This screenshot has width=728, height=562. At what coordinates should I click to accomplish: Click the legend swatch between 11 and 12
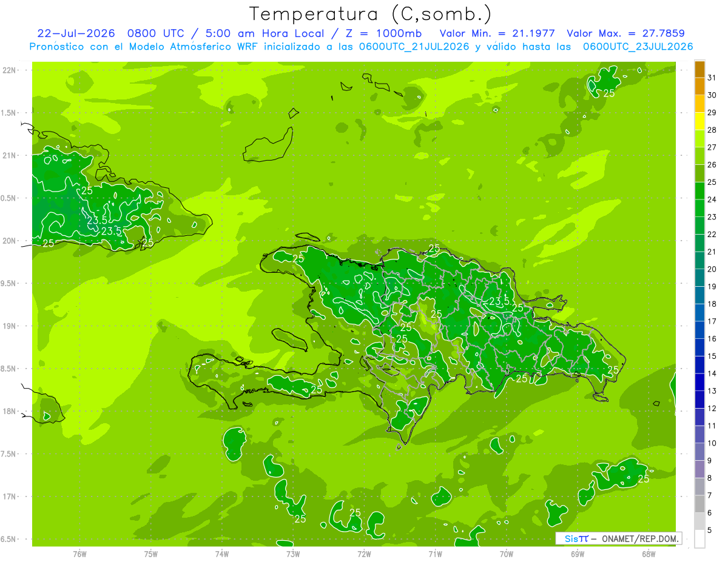(x=699, y=417)
